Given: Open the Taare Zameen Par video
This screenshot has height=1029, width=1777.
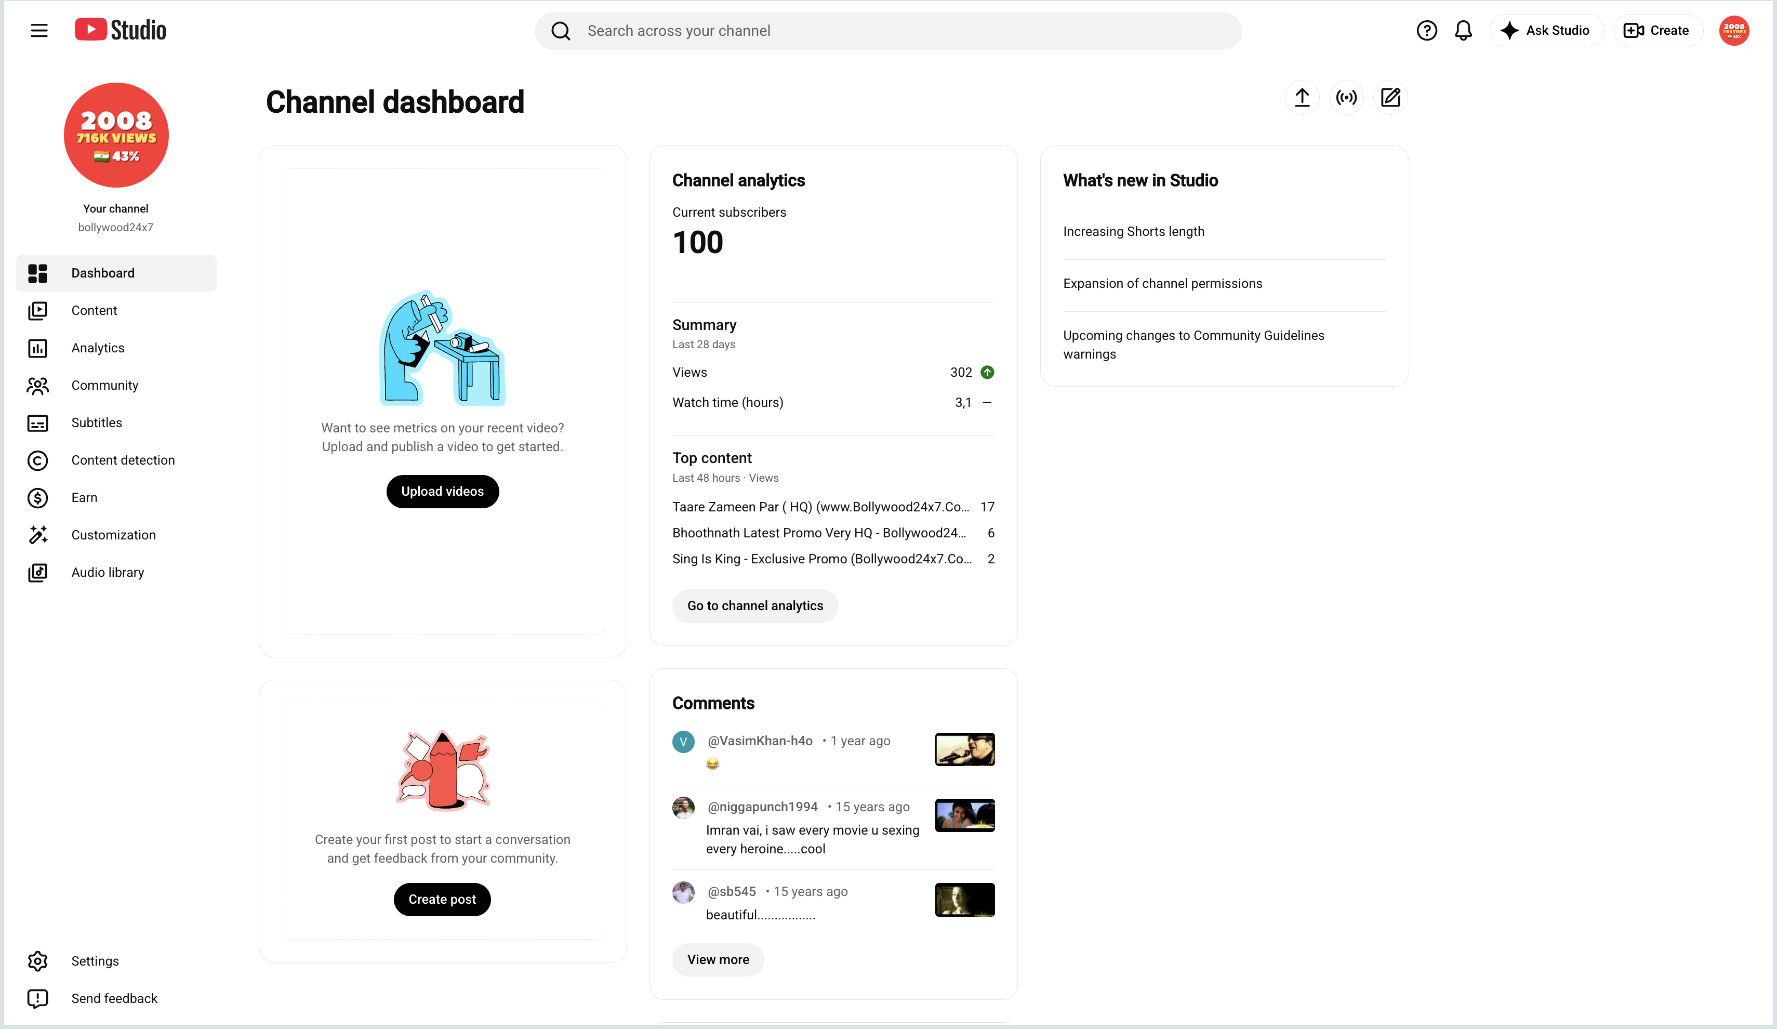Looking at the screenshot, I should 821,507.
